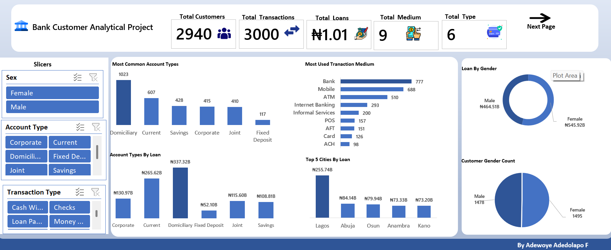Click the Total Medium mobile payment icon
This screenshot has height=250, width=611.
[414, 34]
